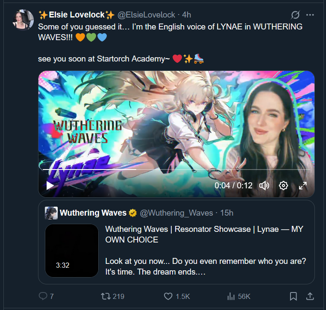Open the quoted Resonator Showcase Lynae post
The height and width of the screenshot is (310, 326).
176,242
